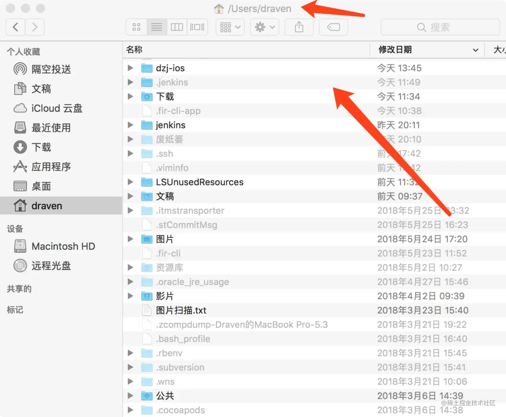Viewport: 506px width, 417px height.
Task: Expand the 图片 folder
Action: 130,239
